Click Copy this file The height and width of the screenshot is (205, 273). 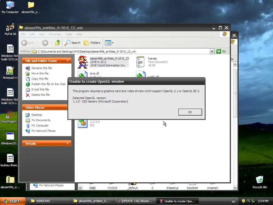tap(40, 79)
